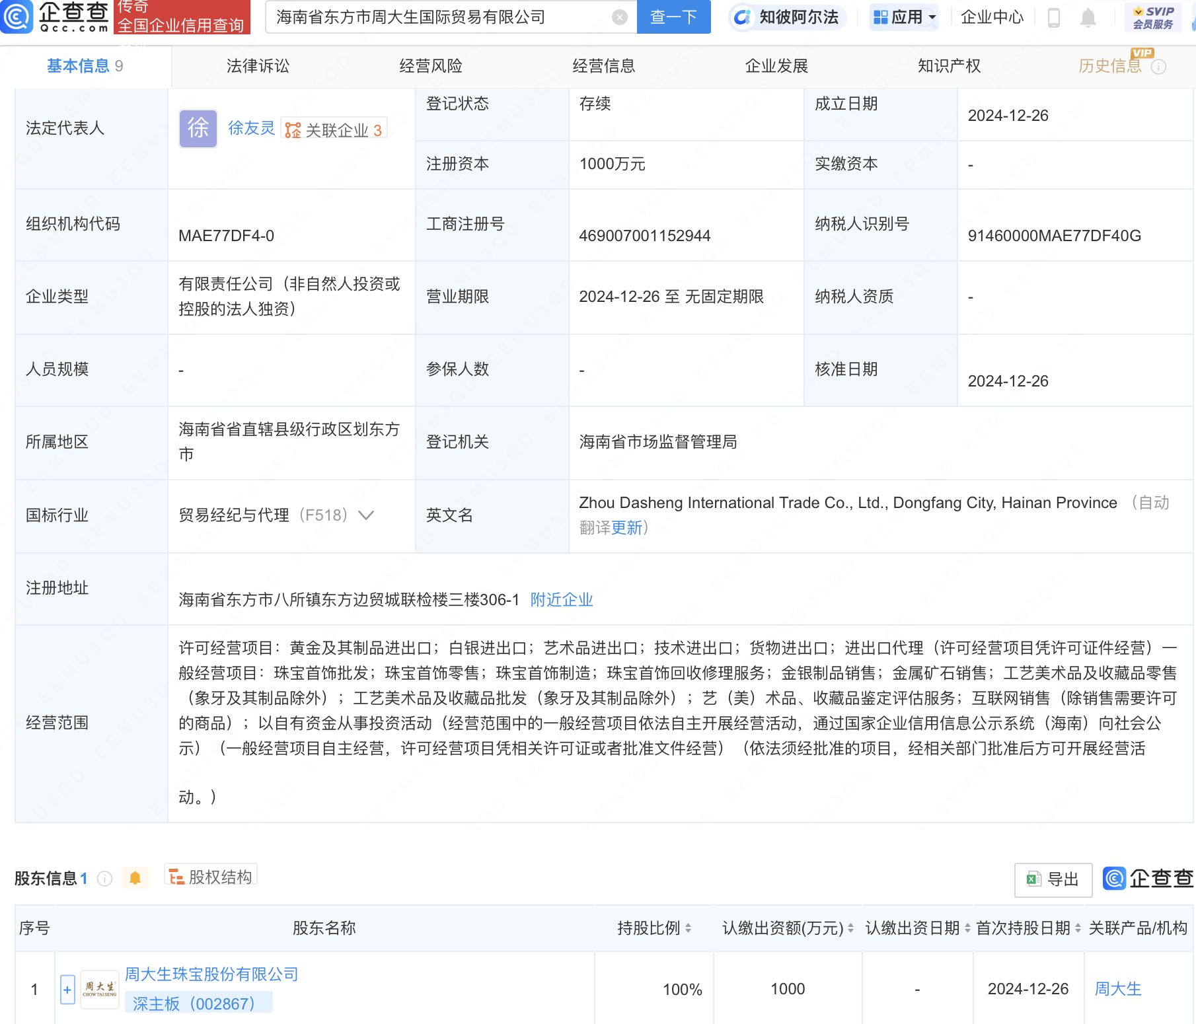The image size is (1196, 1024).
Task: Click the 传奇 全国企业信用查询 banner
Action: 181,17
